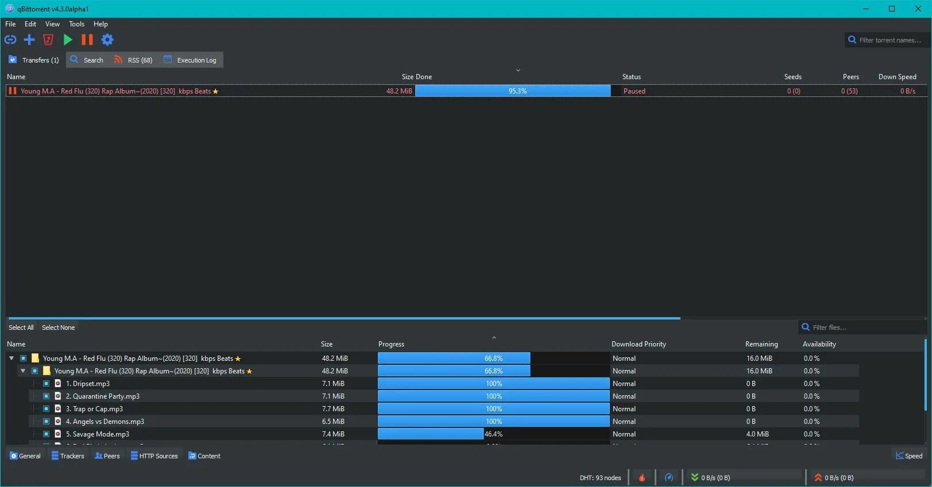Open the Edit menu
The height and width of the screenshot is (487, 932).
coord(30,24)
